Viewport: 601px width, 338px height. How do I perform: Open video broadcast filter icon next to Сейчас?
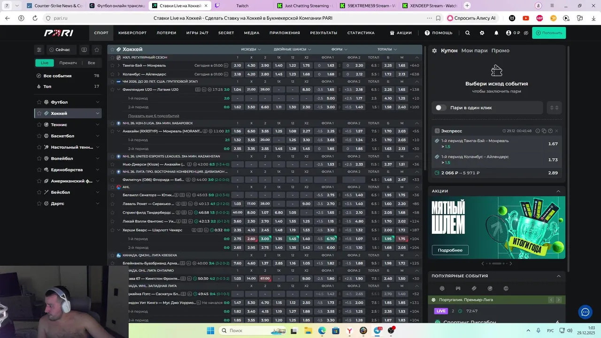(x=84, y=50)
